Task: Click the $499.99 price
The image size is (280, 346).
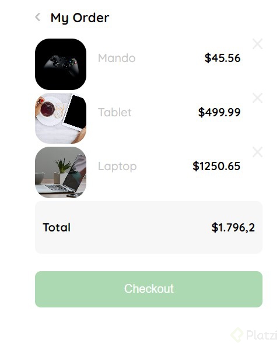Action: point(219,112)
